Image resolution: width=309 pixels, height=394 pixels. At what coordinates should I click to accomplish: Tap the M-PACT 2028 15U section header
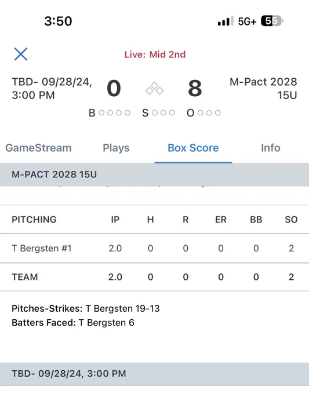154,174
